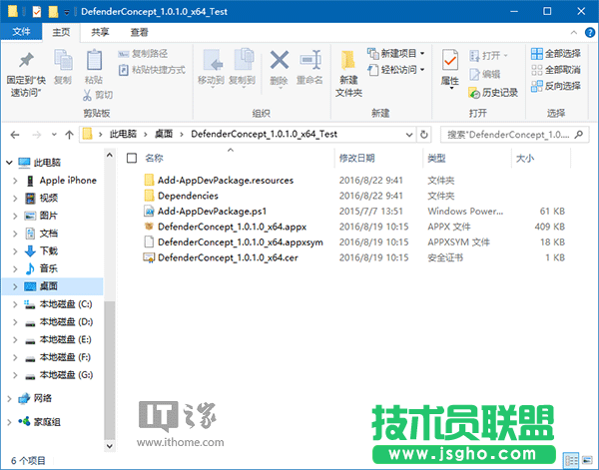Click 桌面 in the address breadcrumb
Screen dimensions: 599x470
(164, 134)
